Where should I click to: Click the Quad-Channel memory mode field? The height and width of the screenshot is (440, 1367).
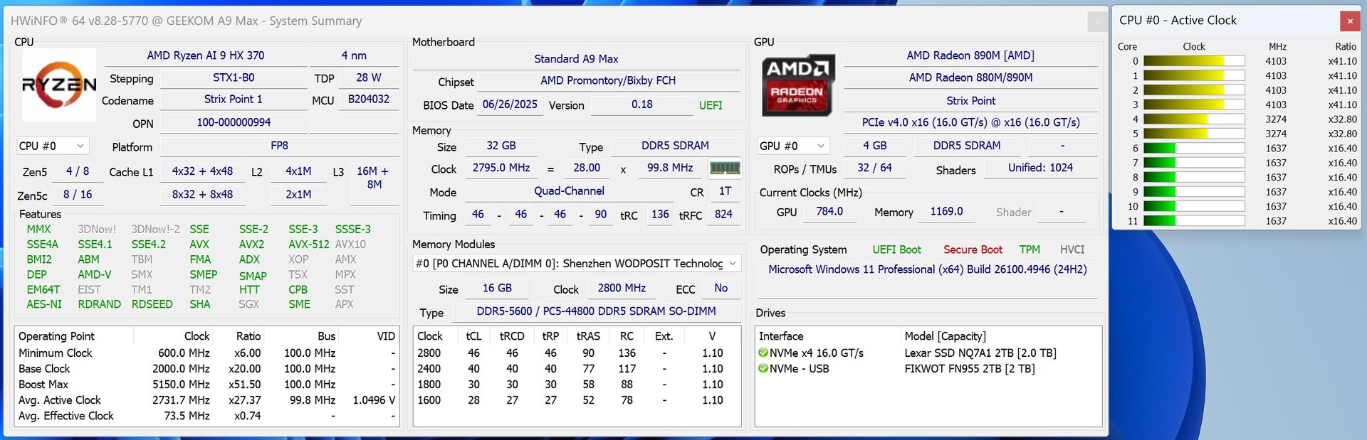coord(569,191)
